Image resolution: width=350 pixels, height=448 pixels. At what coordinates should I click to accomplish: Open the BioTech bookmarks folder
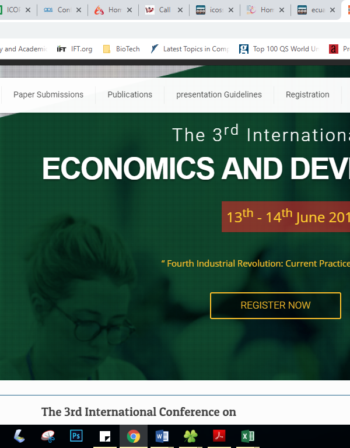coord(121,49)
